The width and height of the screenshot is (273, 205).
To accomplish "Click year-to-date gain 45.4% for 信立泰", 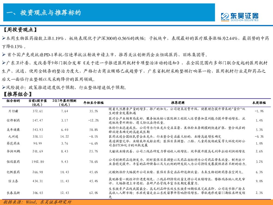I will [x=94, y=181].
